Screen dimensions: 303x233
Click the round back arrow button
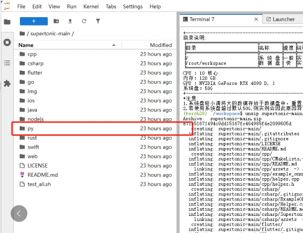click(x=19, y=214)
